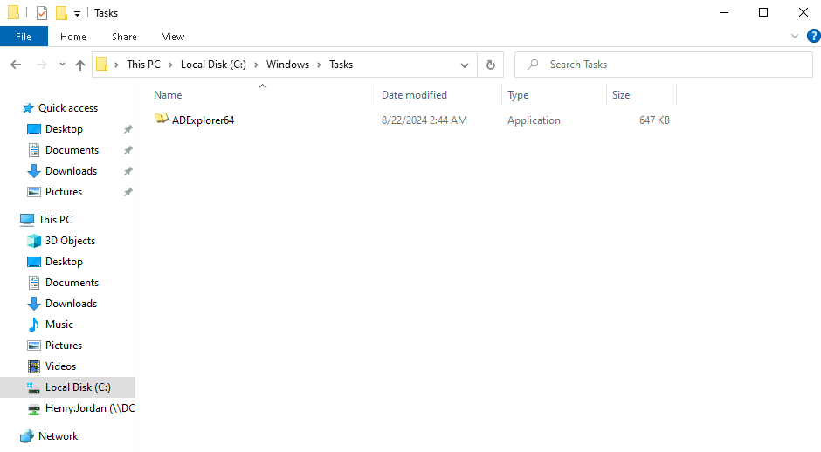This screenshot has width=821, height=452.
Task: Click the 3D Objects cube icon
Action: (33, 241)
